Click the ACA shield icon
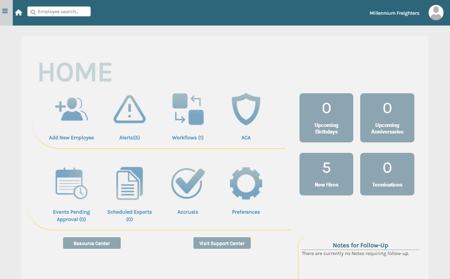450x279 pixels. pyautogui.click(x=246, y=109)
